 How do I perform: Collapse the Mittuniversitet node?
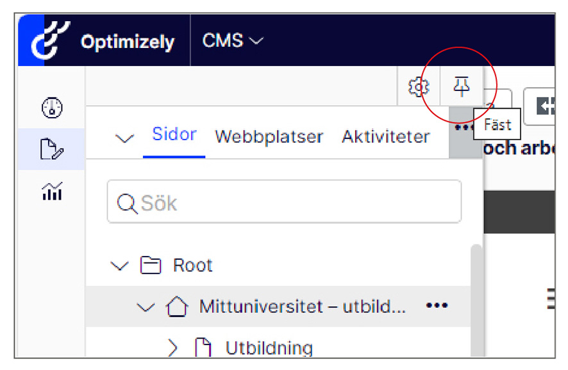146,307
